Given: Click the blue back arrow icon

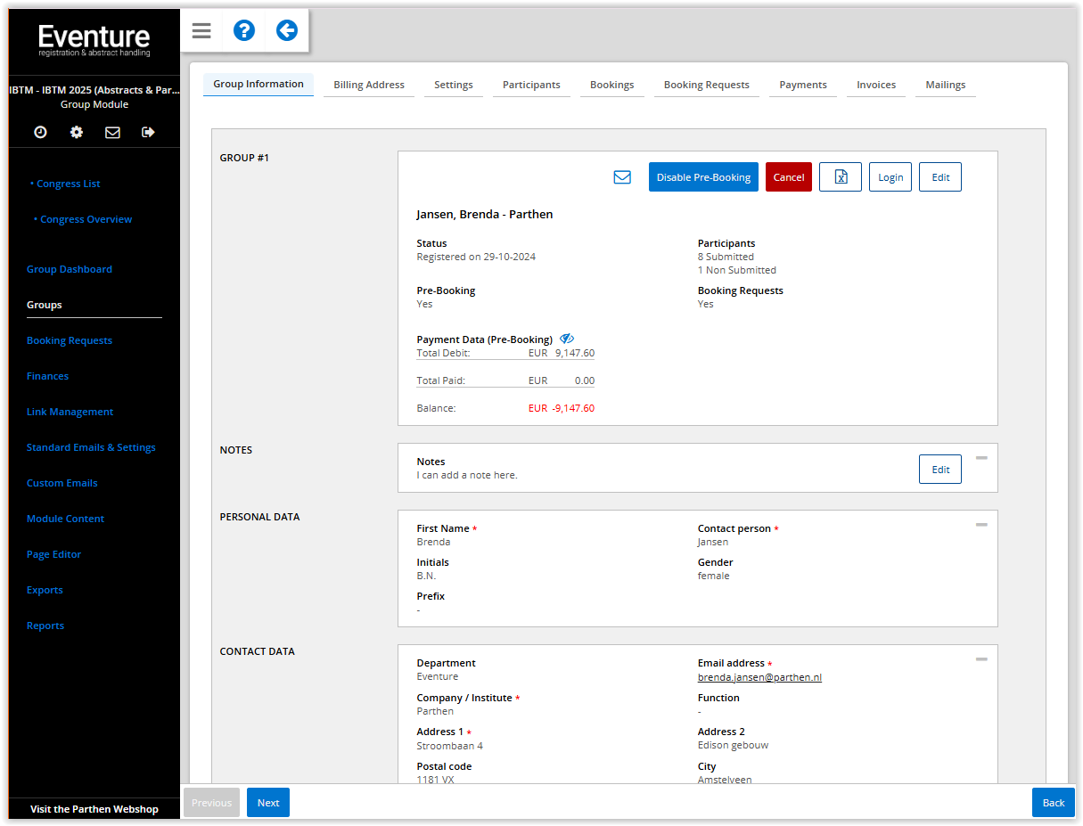Looking at the screenshot, I should [x=286, y=31].
